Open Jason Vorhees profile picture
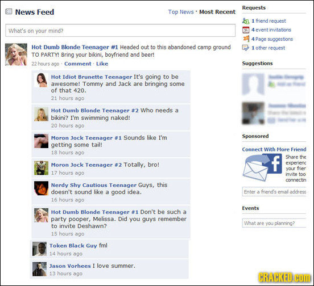314x286 pixels. [39, 269]
